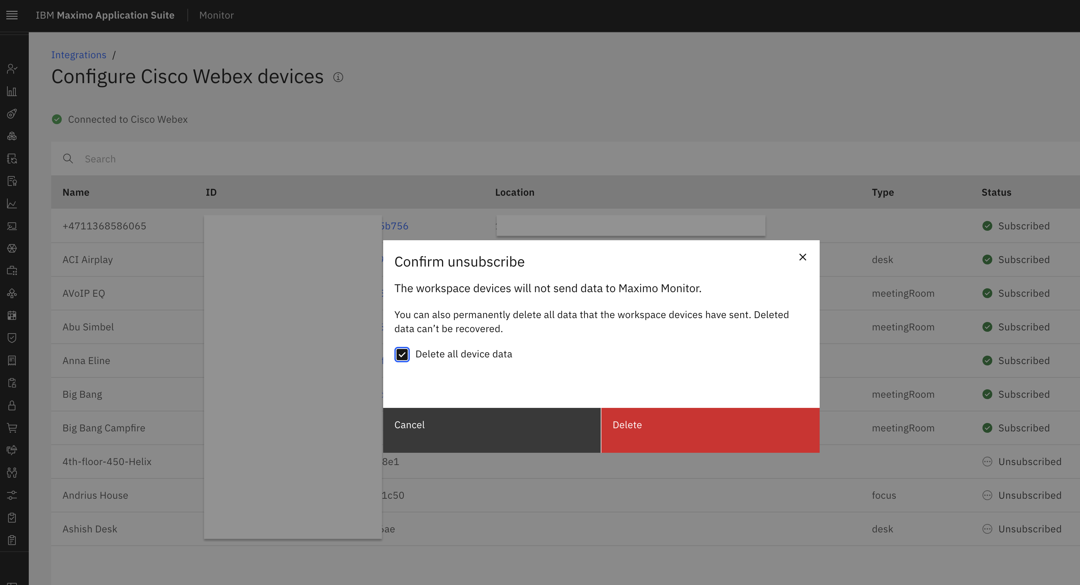The width and height of the screenshot is (1080, 585).
Task: Select the Ashish Desk device name
Action: pyautogui.click(x=90, y=529)
